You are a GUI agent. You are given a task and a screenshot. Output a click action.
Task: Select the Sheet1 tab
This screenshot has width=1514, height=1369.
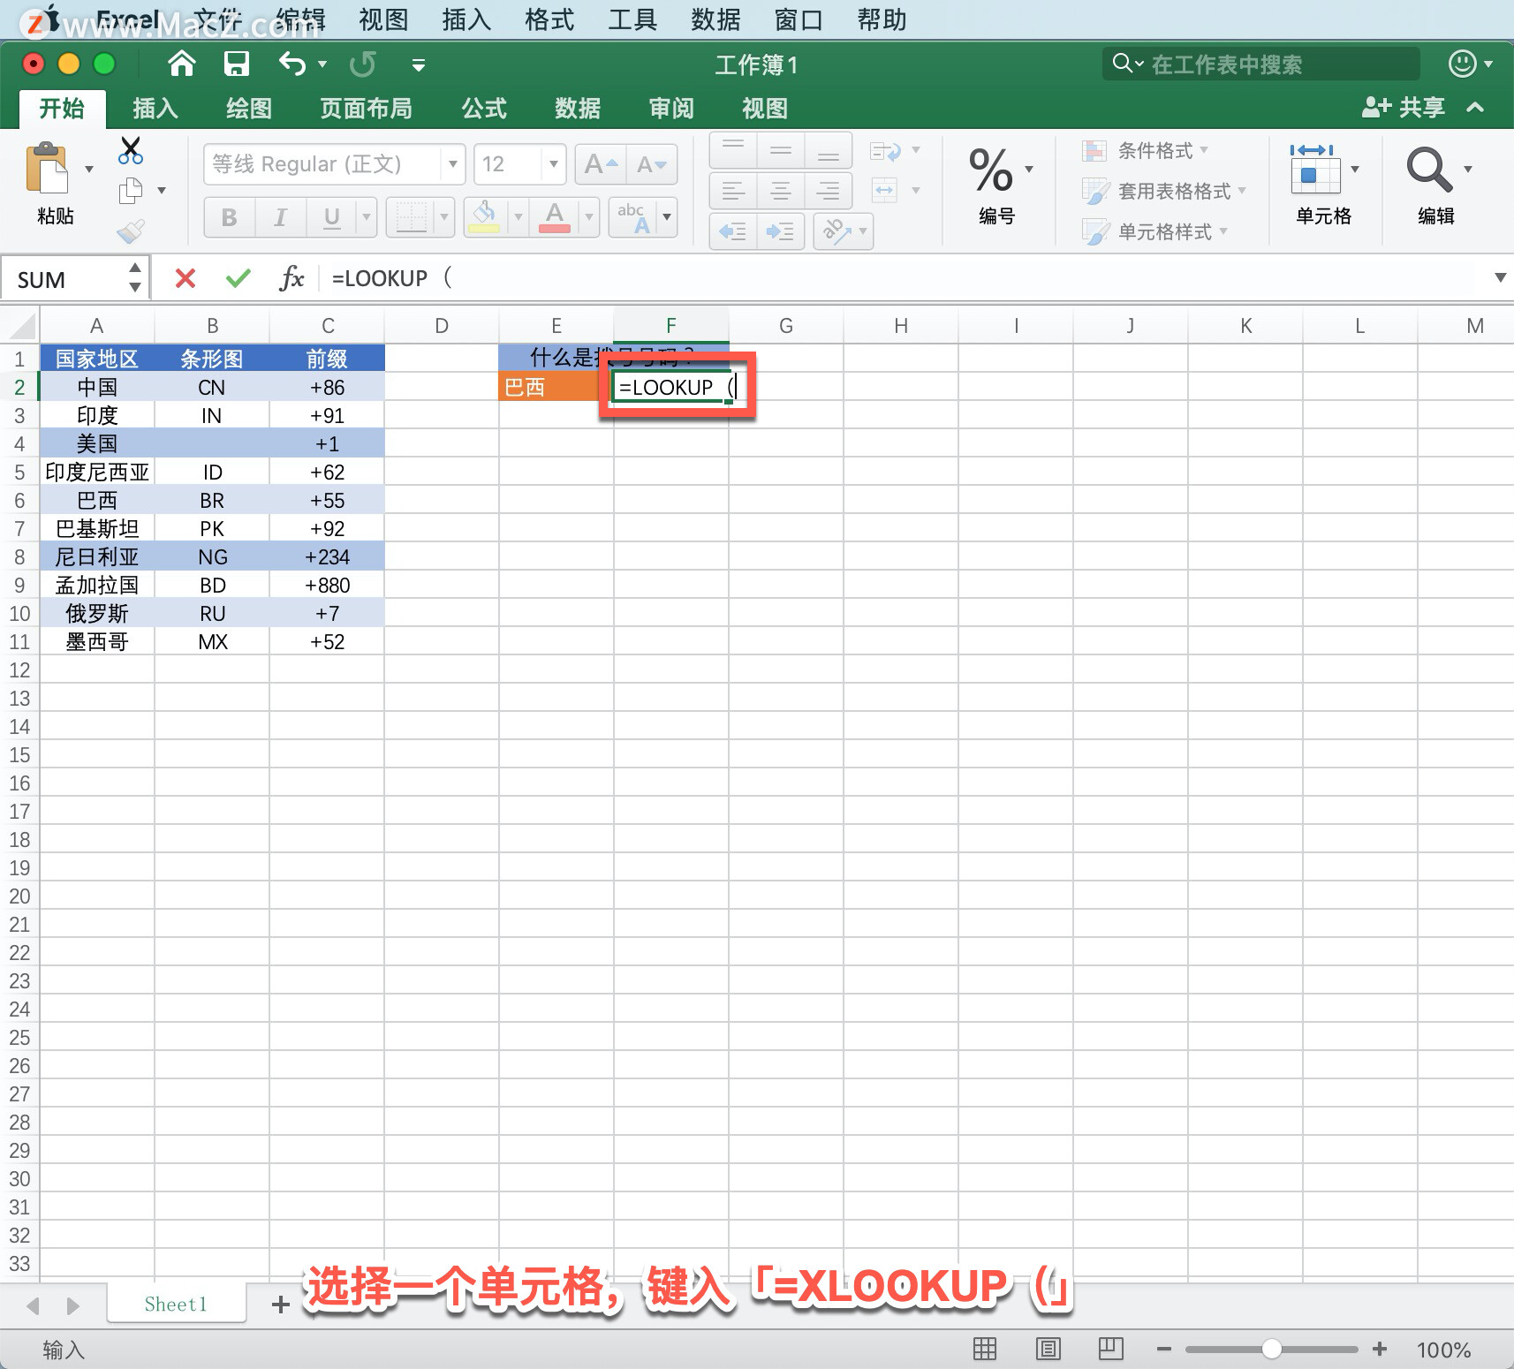click(176, 1305)
